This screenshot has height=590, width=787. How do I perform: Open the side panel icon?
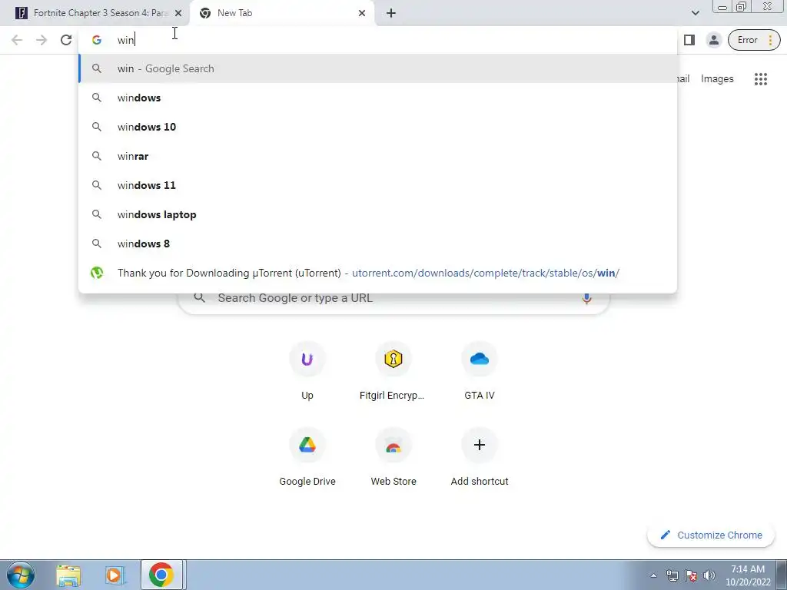tap(689, 40)
